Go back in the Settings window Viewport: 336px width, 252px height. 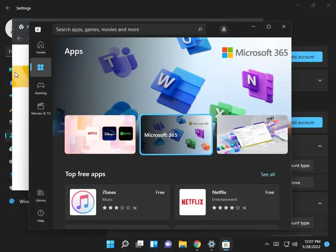coord(8,8)
